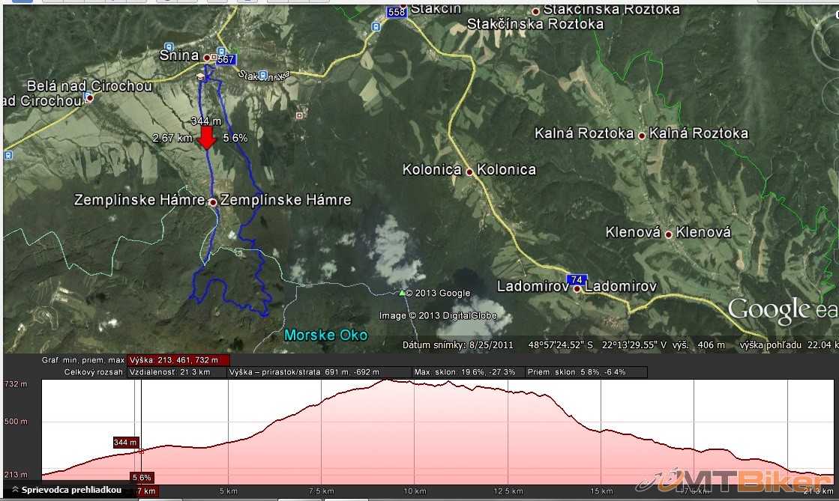Click the 344 m elevation label on profile
839x501 pixels.
click(x=126, y=443)
